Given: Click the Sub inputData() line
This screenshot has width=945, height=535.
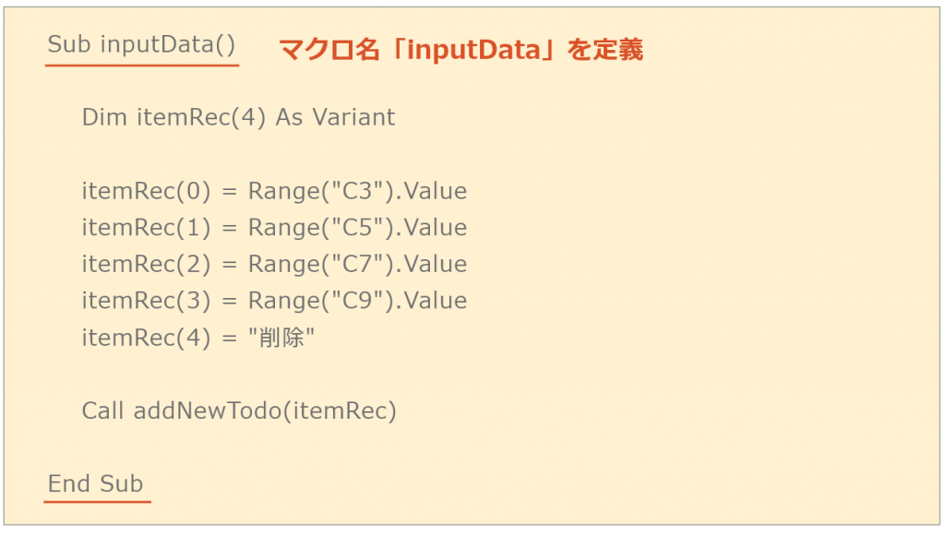Looking at the screenshot, I should click(x=141, y=44).
